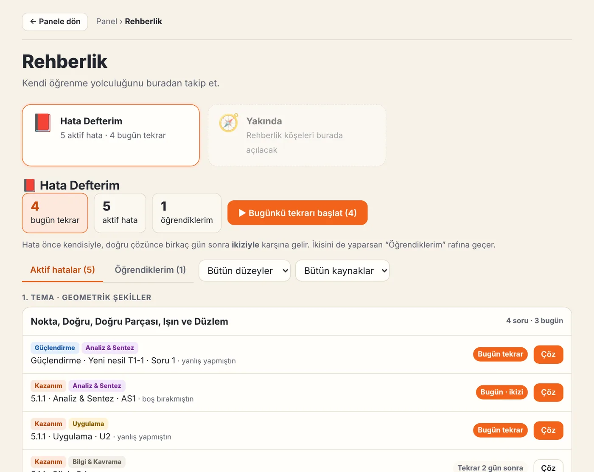Screen dimensions: 594x472
Task: Open the Hata Defterim card
Action: (111, 135)
